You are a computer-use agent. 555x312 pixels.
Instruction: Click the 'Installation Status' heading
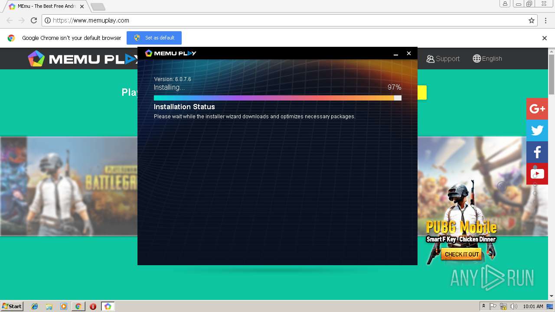tap(184, 107)
